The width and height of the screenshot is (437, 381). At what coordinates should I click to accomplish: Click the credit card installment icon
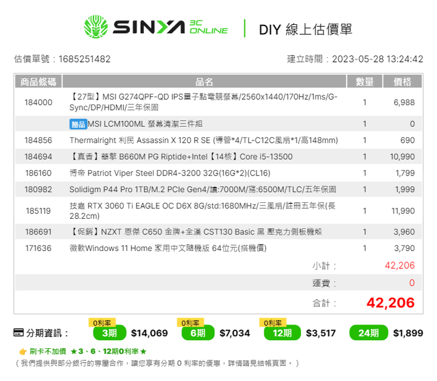(x=18, y=333)
